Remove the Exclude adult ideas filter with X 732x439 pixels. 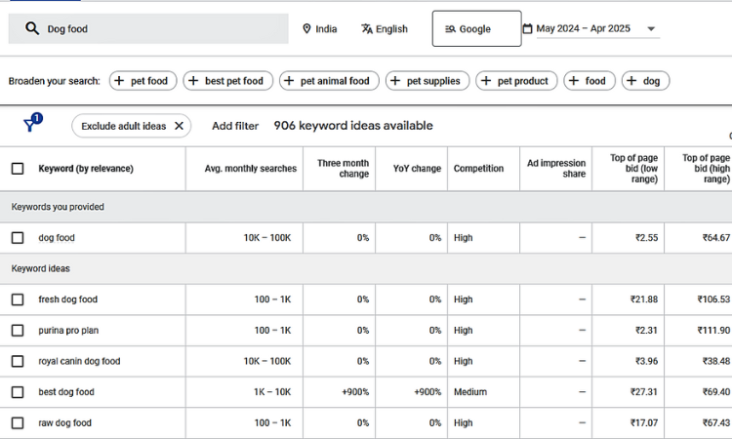coord(179,126)
